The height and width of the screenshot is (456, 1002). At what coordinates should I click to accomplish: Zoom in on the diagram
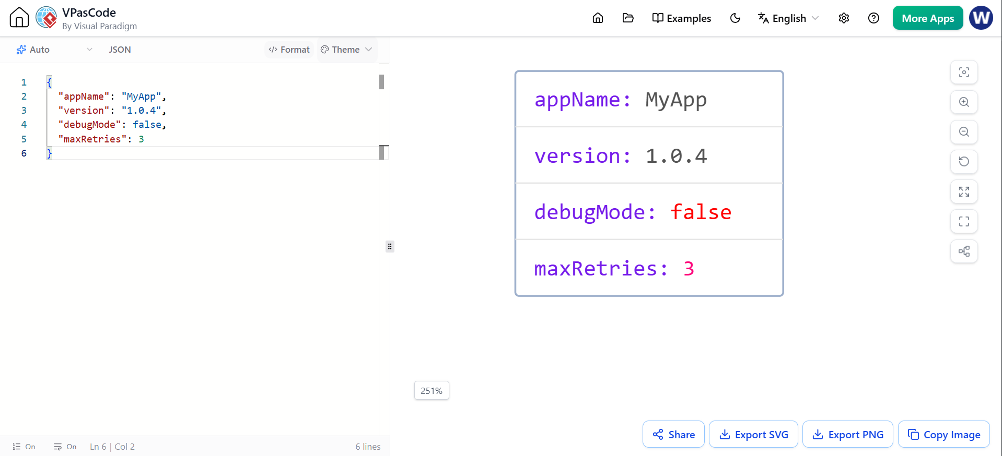point(964,102)
